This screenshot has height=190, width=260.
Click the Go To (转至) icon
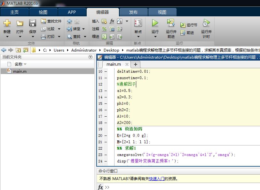69,29
